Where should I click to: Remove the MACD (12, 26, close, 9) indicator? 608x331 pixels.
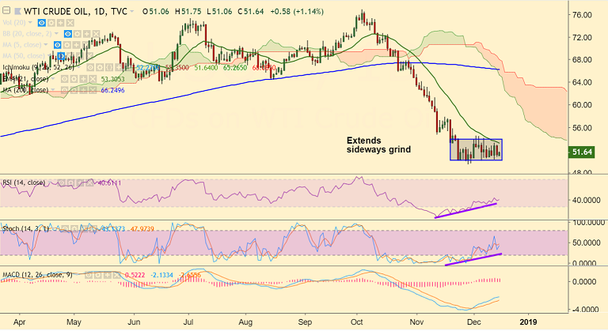pos(116,275)
